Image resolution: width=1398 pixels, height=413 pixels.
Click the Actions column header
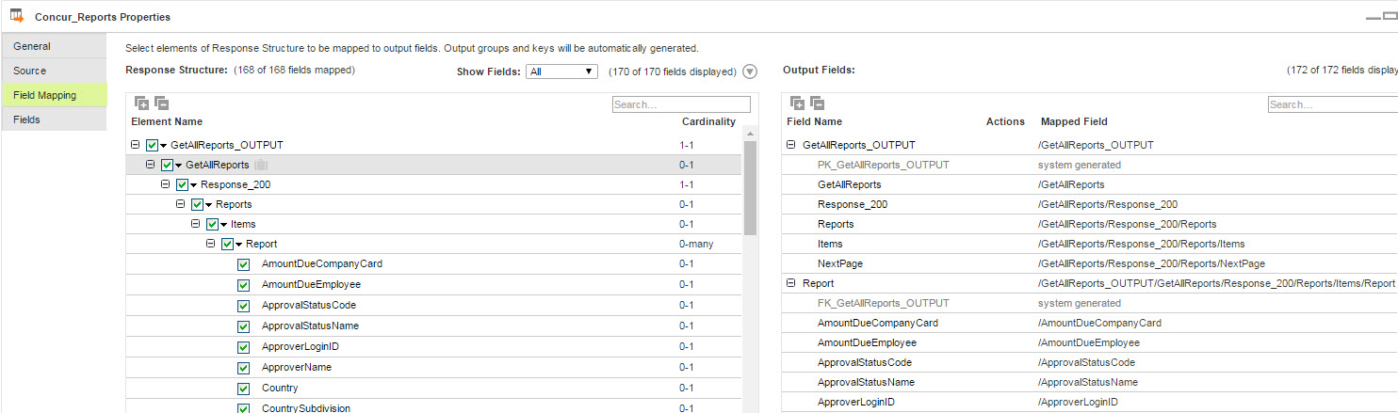click(1005, 121)
